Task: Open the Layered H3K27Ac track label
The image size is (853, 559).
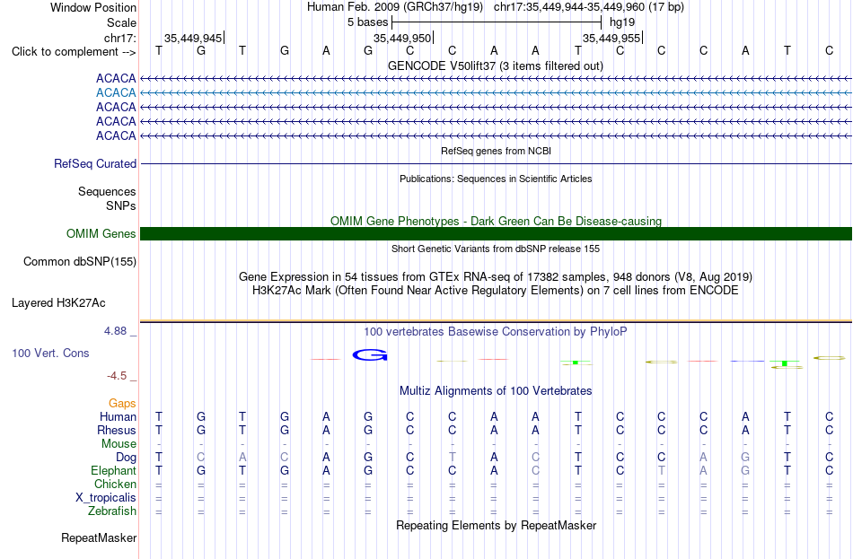Action: click(58, 303)
